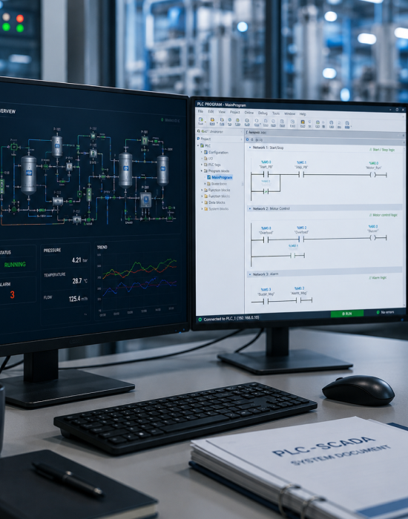Select the MainProgram block icon in the tree
Image resolution: width=408 pixels, height=519 pixels.
[209, 177]
